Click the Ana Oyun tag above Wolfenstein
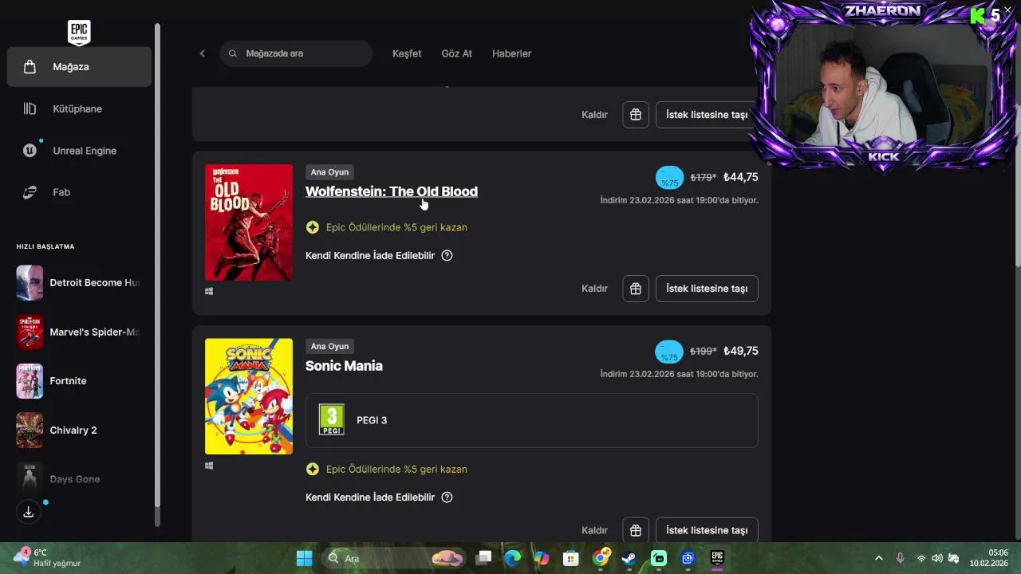The image size is (1021, 574). 329,172
